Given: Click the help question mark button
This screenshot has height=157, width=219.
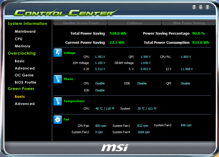Looking at the screenshot, I should (x=194, y=7).
